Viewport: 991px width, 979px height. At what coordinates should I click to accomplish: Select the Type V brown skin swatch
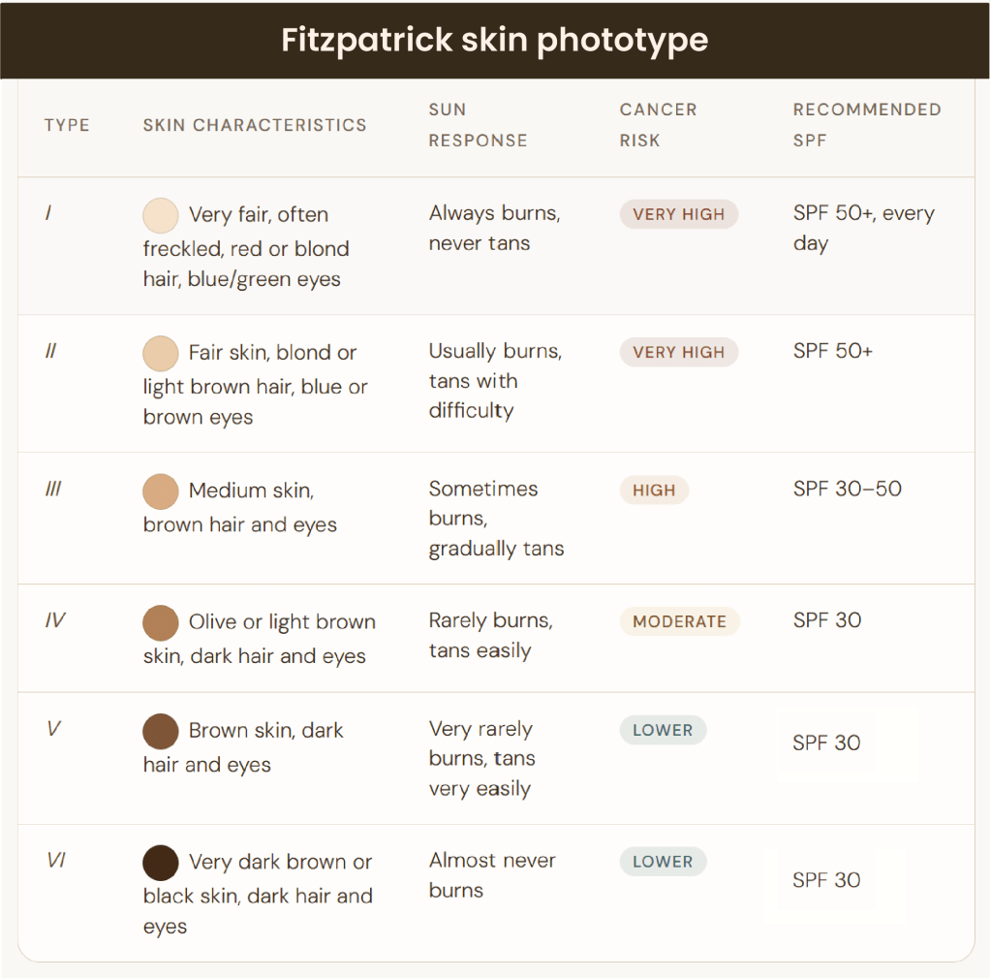pos(160,731)
